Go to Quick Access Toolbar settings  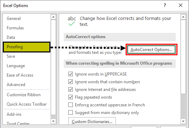27,104
